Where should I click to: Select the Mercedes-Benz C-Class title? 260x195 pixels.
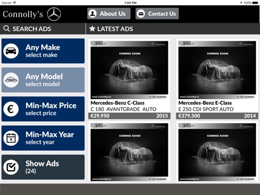(118, 103)
